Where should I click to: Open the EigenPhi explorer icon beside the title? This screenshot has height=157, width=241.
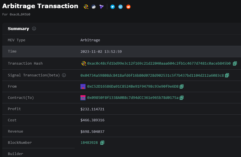86,7
